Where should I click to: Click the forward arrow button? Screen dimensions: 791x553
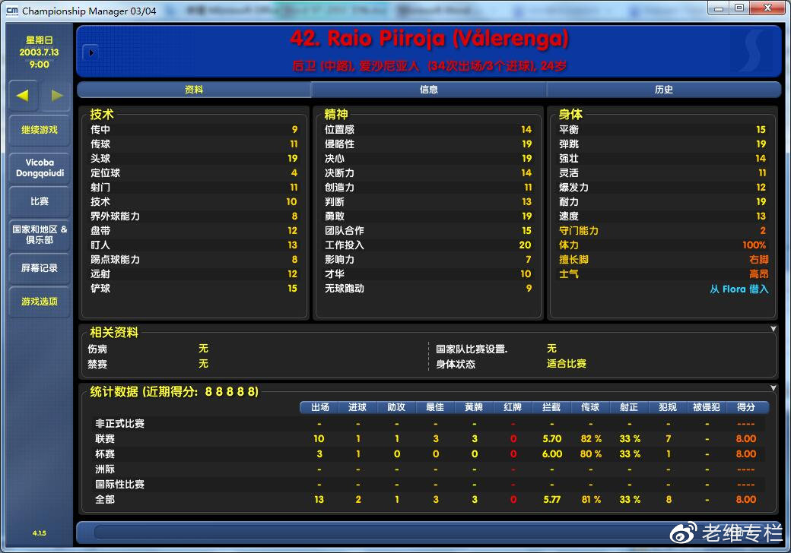click(x=56, y=95)
